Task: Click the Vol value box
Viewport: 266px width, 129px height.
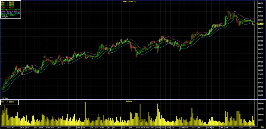Action: [x=10, y=102]
